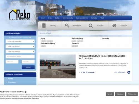Click the Hledat search button
139x104 pixels.
(x=28, y=67)
